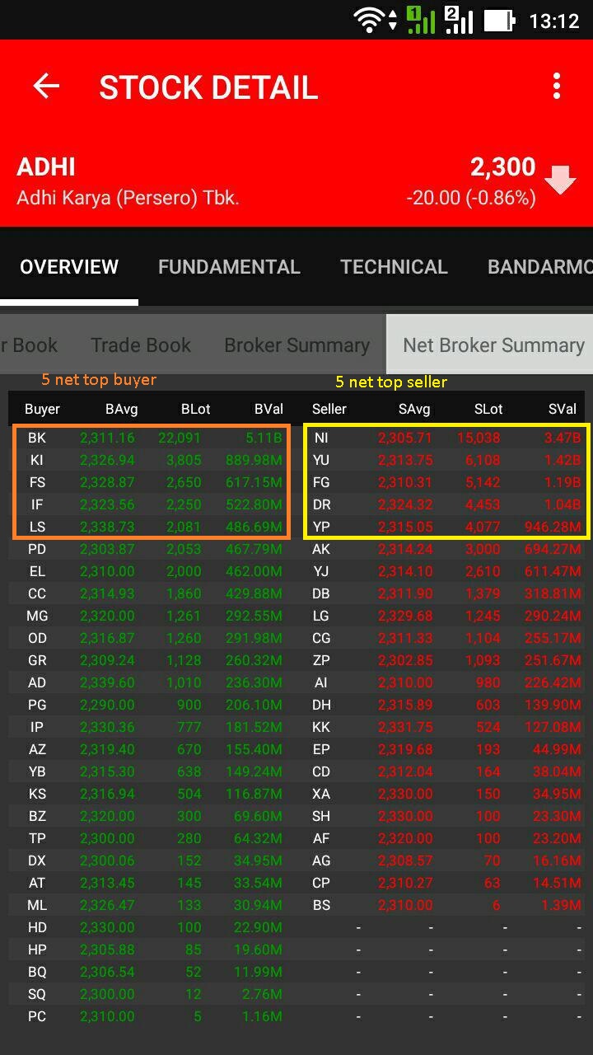This screenshot has width=593, height=1055.
Task: Tap the Adhi Karya (Persero) Tbk. company name
Action: [x=128, y=199]
